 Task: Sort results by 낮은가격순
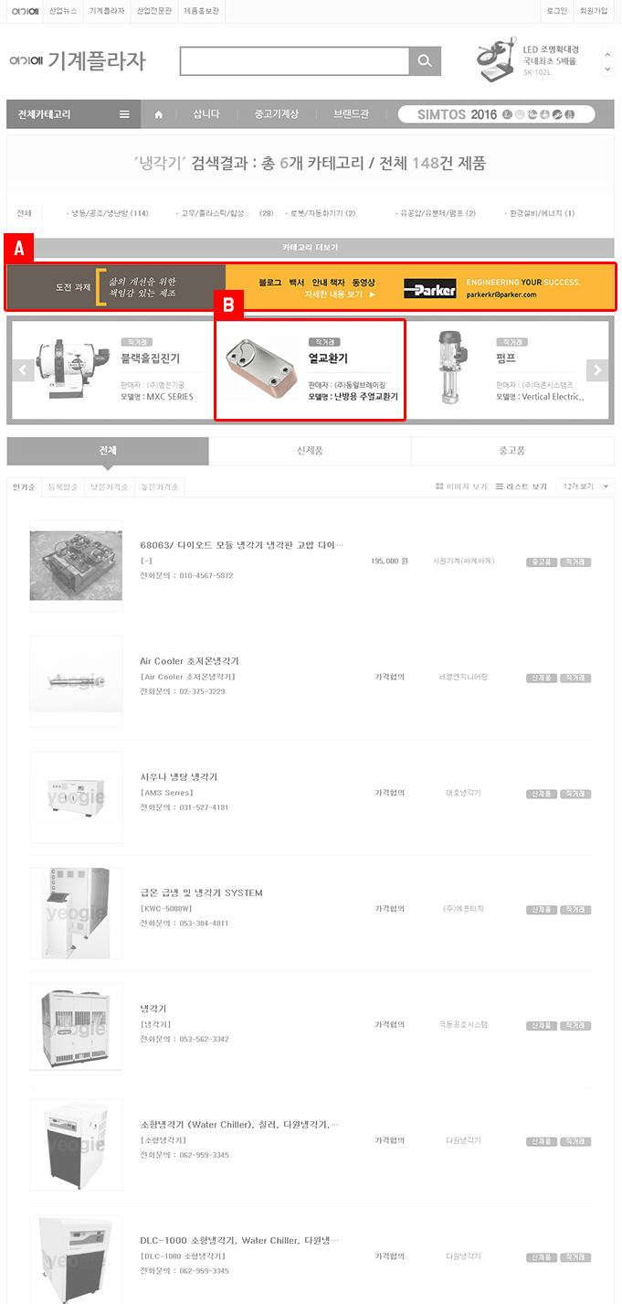(x=109, y=487)
